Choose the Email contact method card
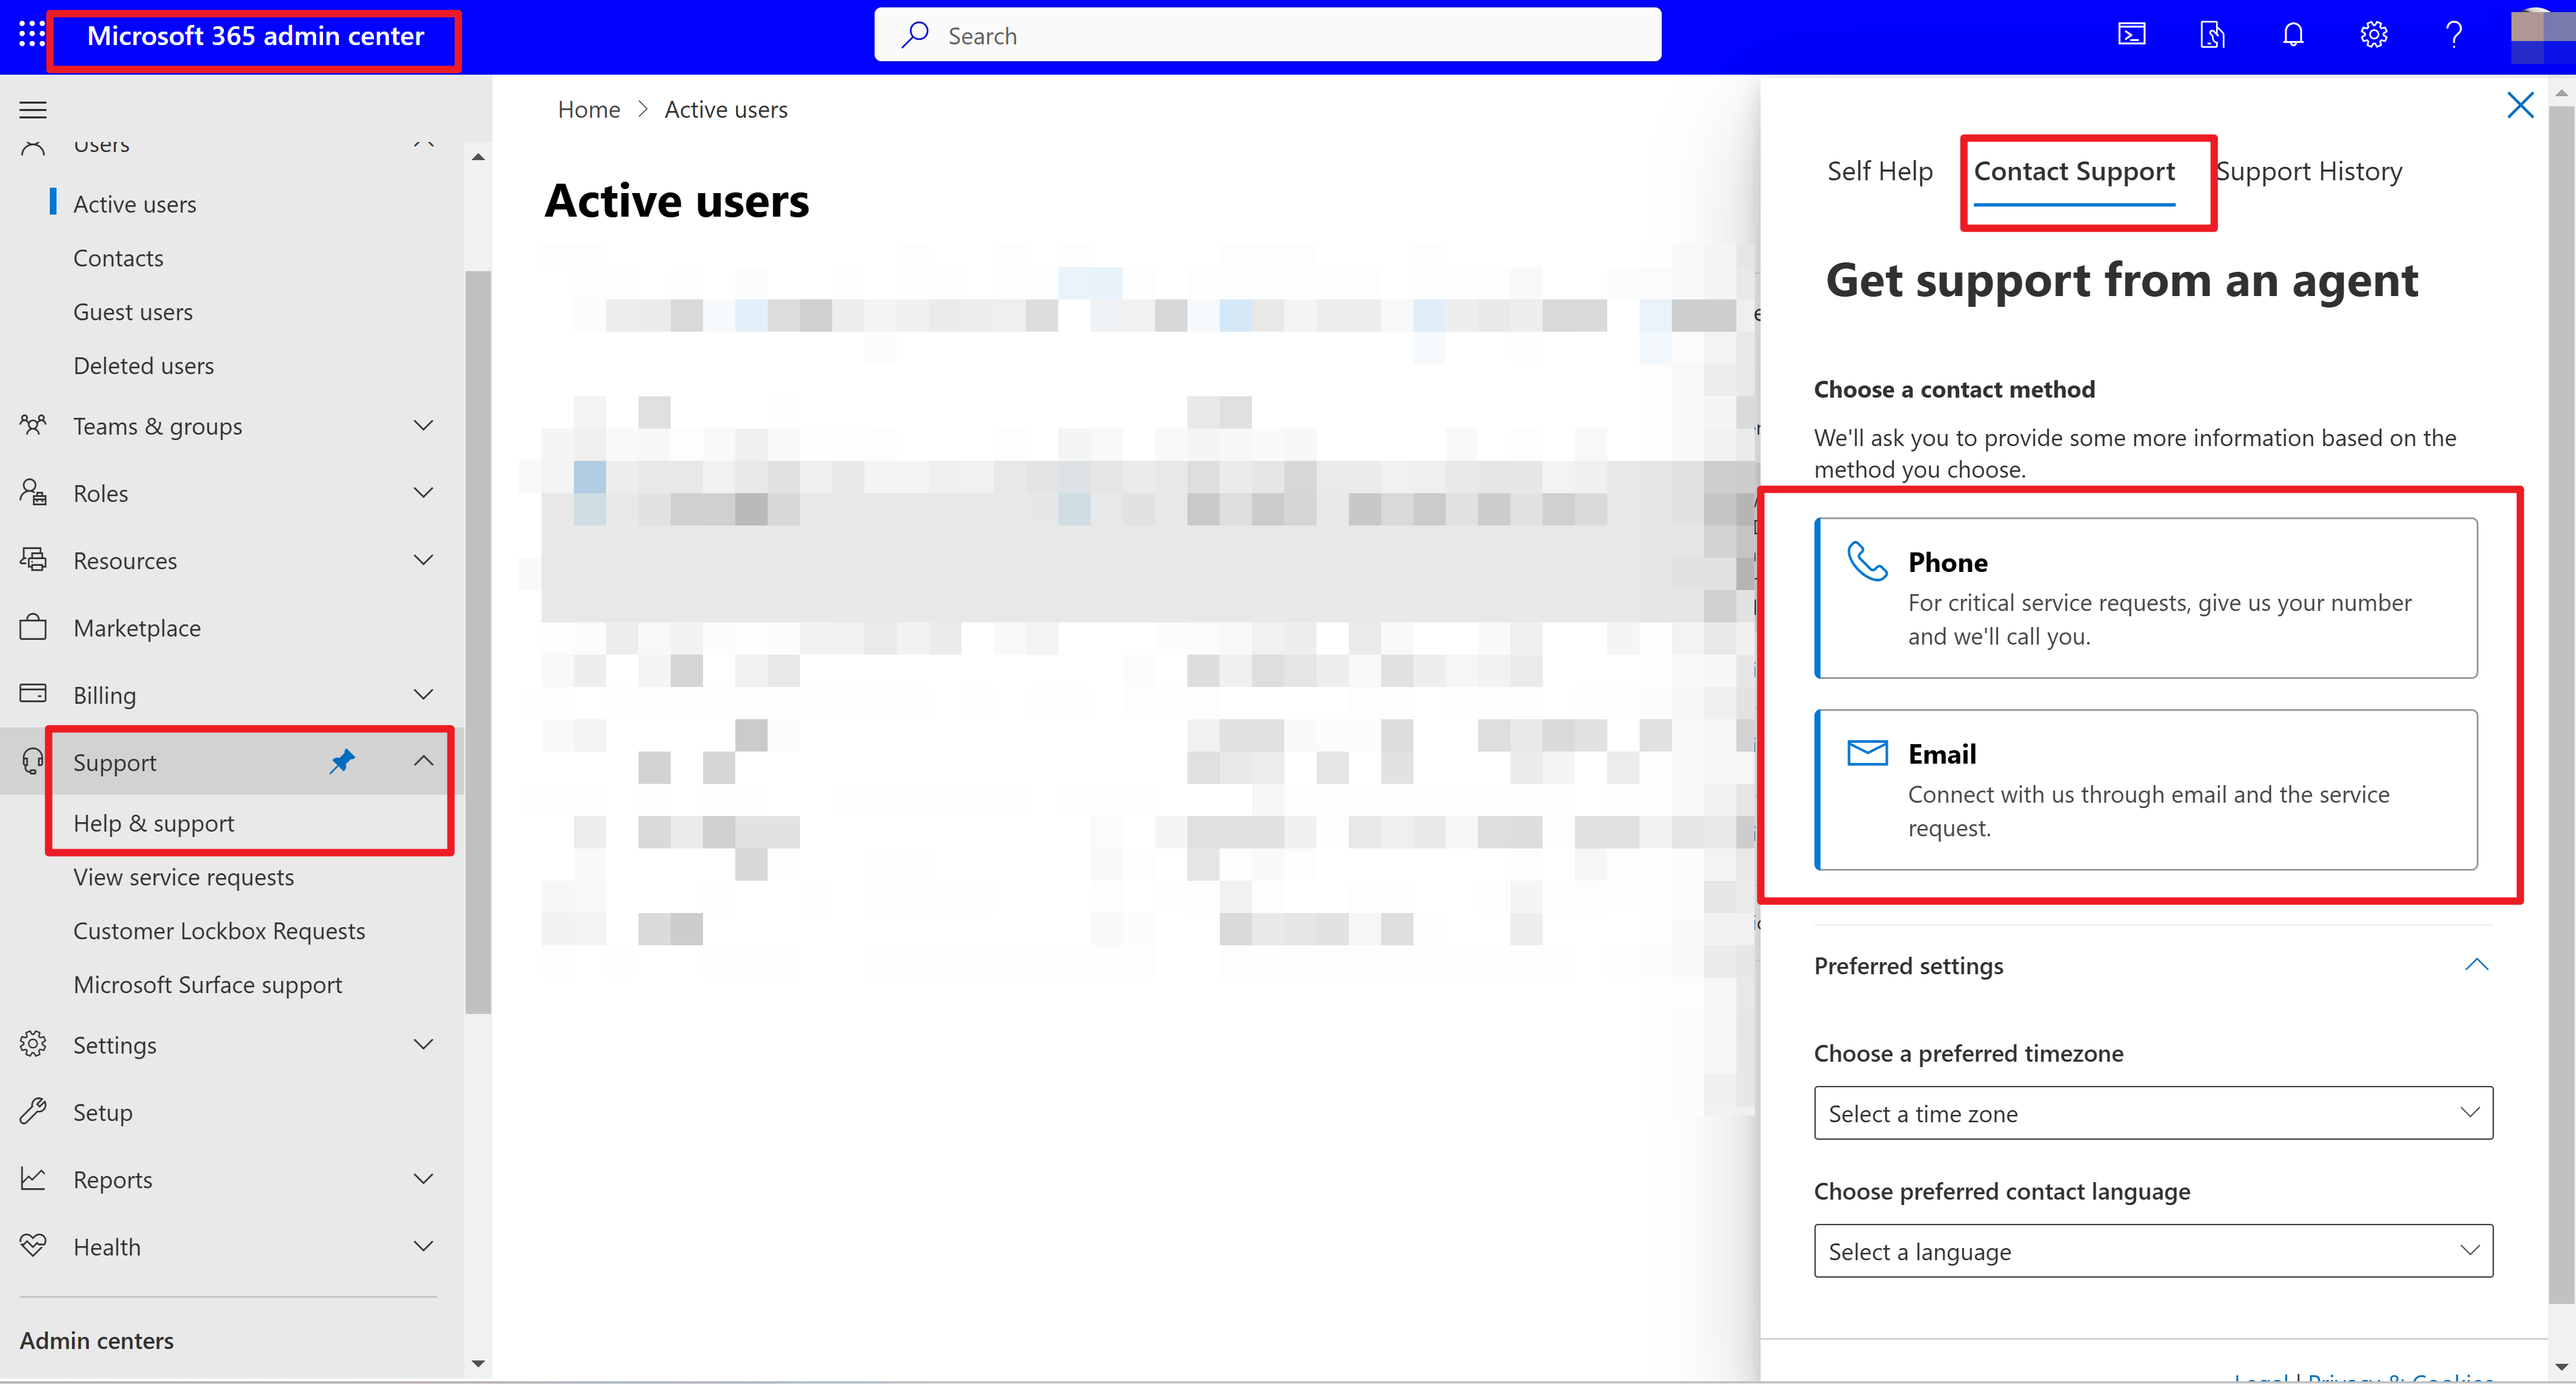Screen dimensions: 2576x1384 [2145, 789]
